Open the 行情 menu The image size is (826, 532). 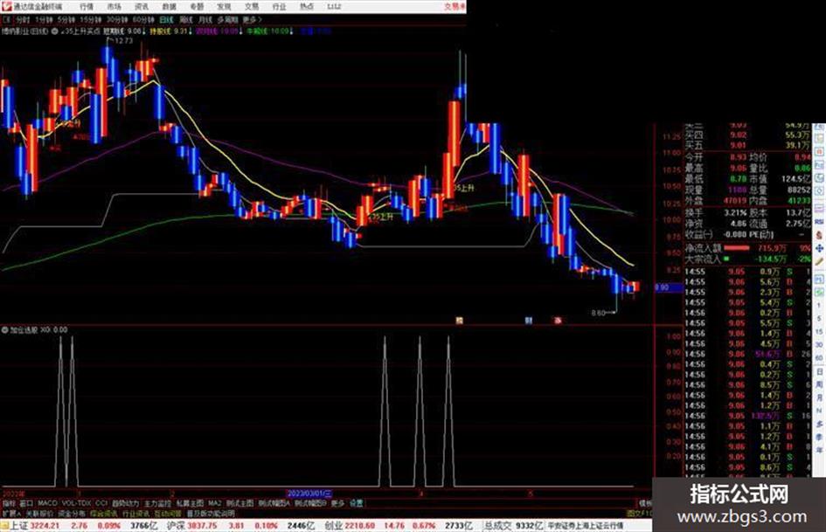click(87, 7)
